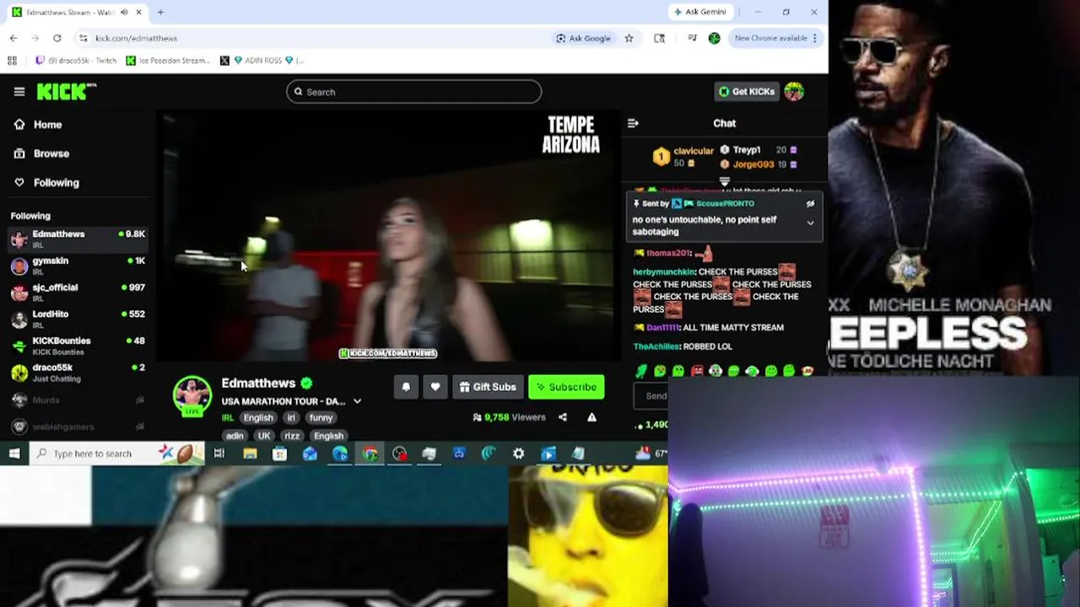Click the Windows taskbar search box
This screenshot has width=1080, height=607.
(x=116, y=454)
